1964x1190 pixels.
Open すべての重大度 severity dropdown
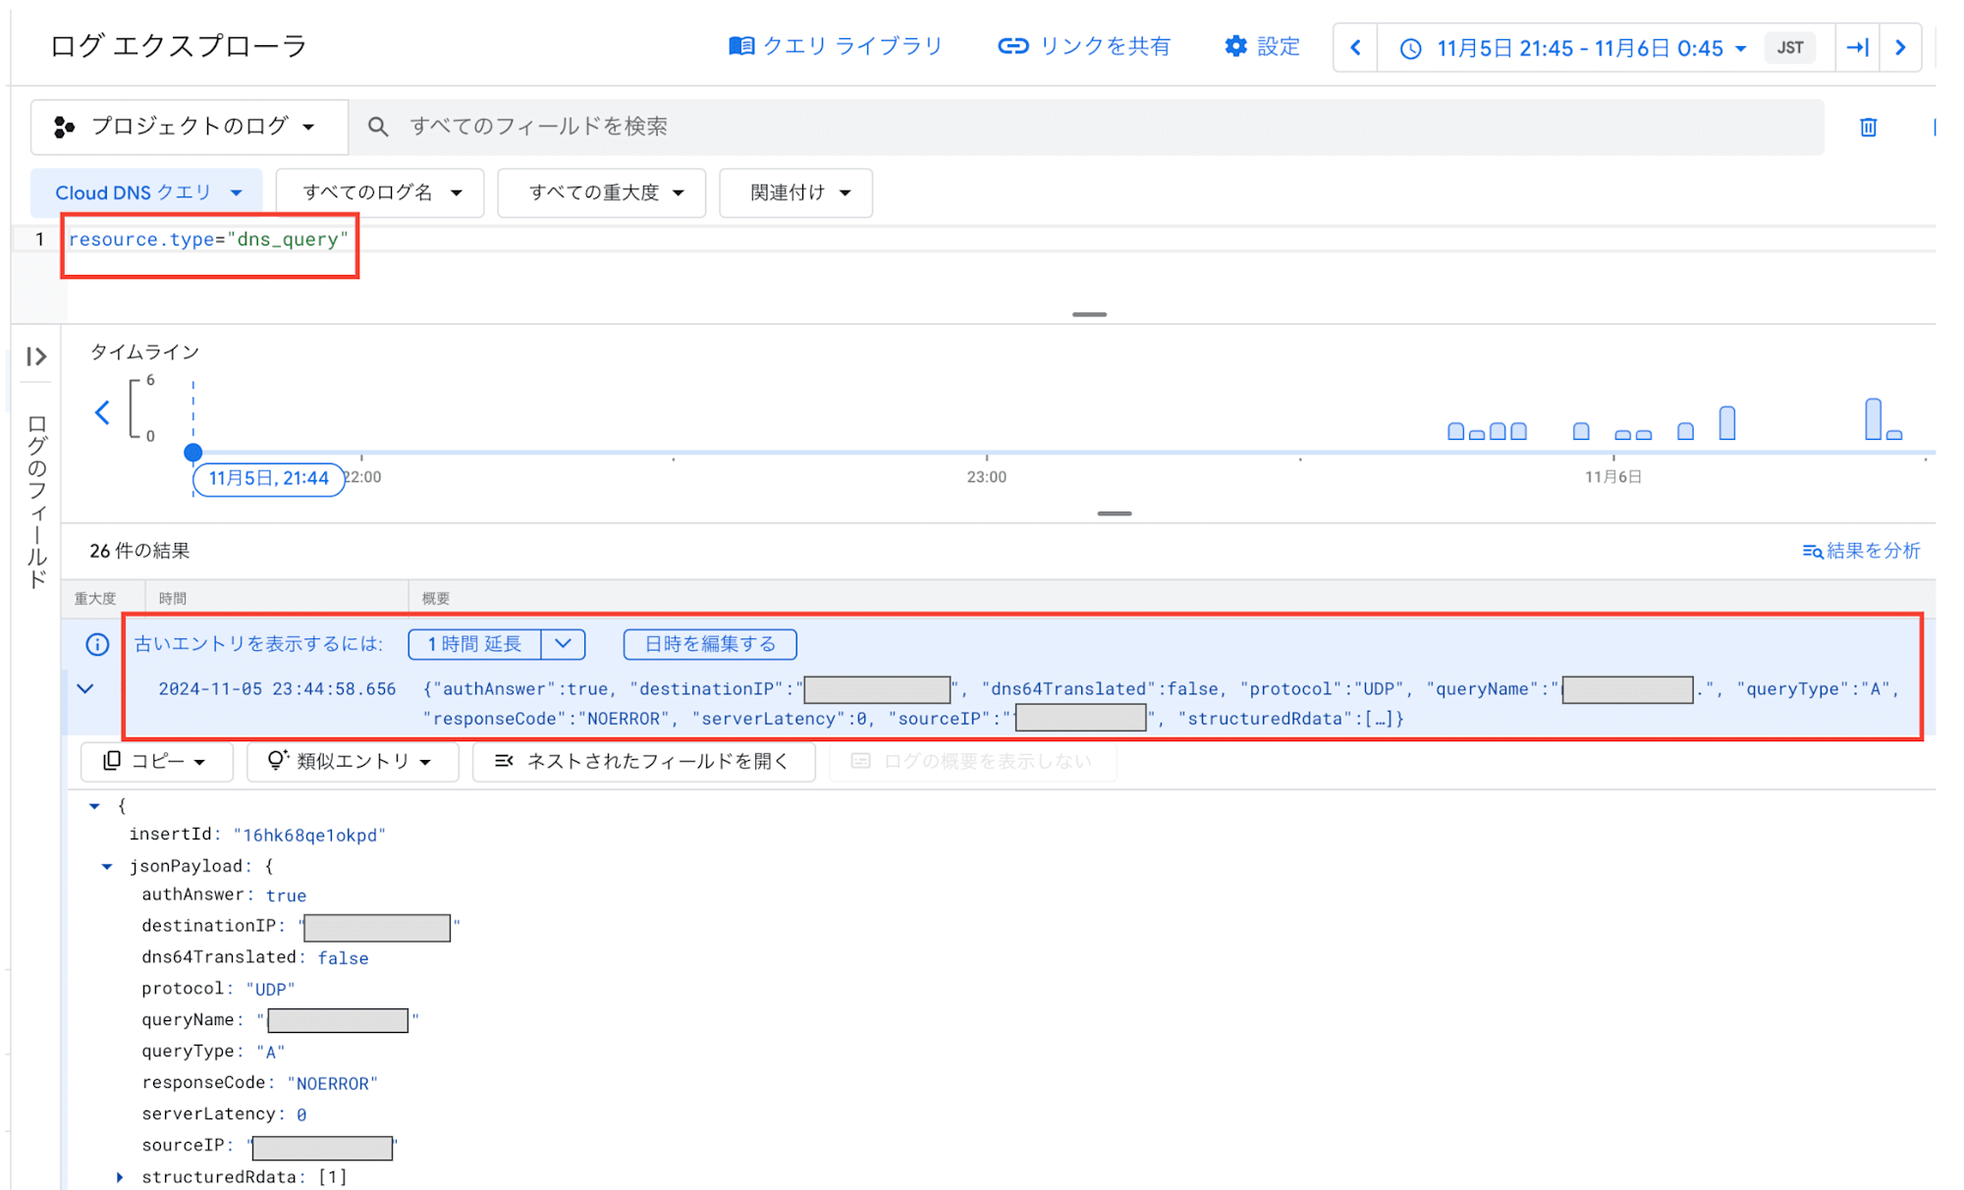603,192
